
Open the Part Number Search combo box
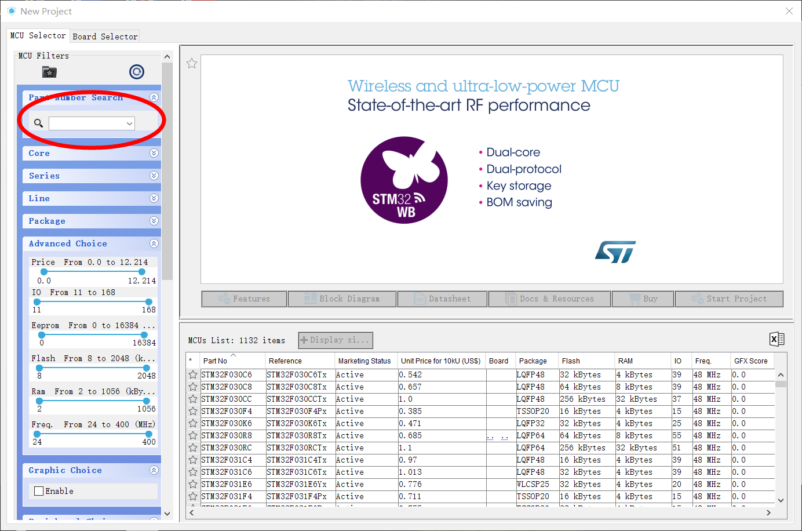click(92, 123)
